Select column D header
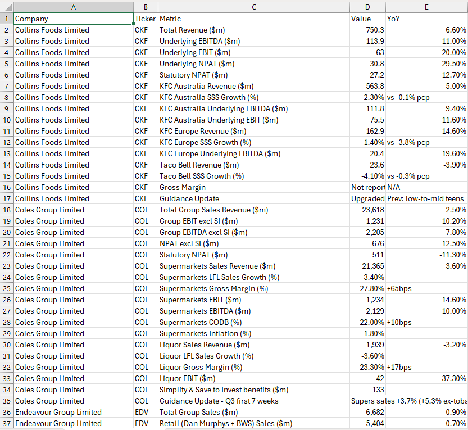Image resolution: width=468 pixels, height=430 pixels. pyautogui.click(x=367, y=7)
